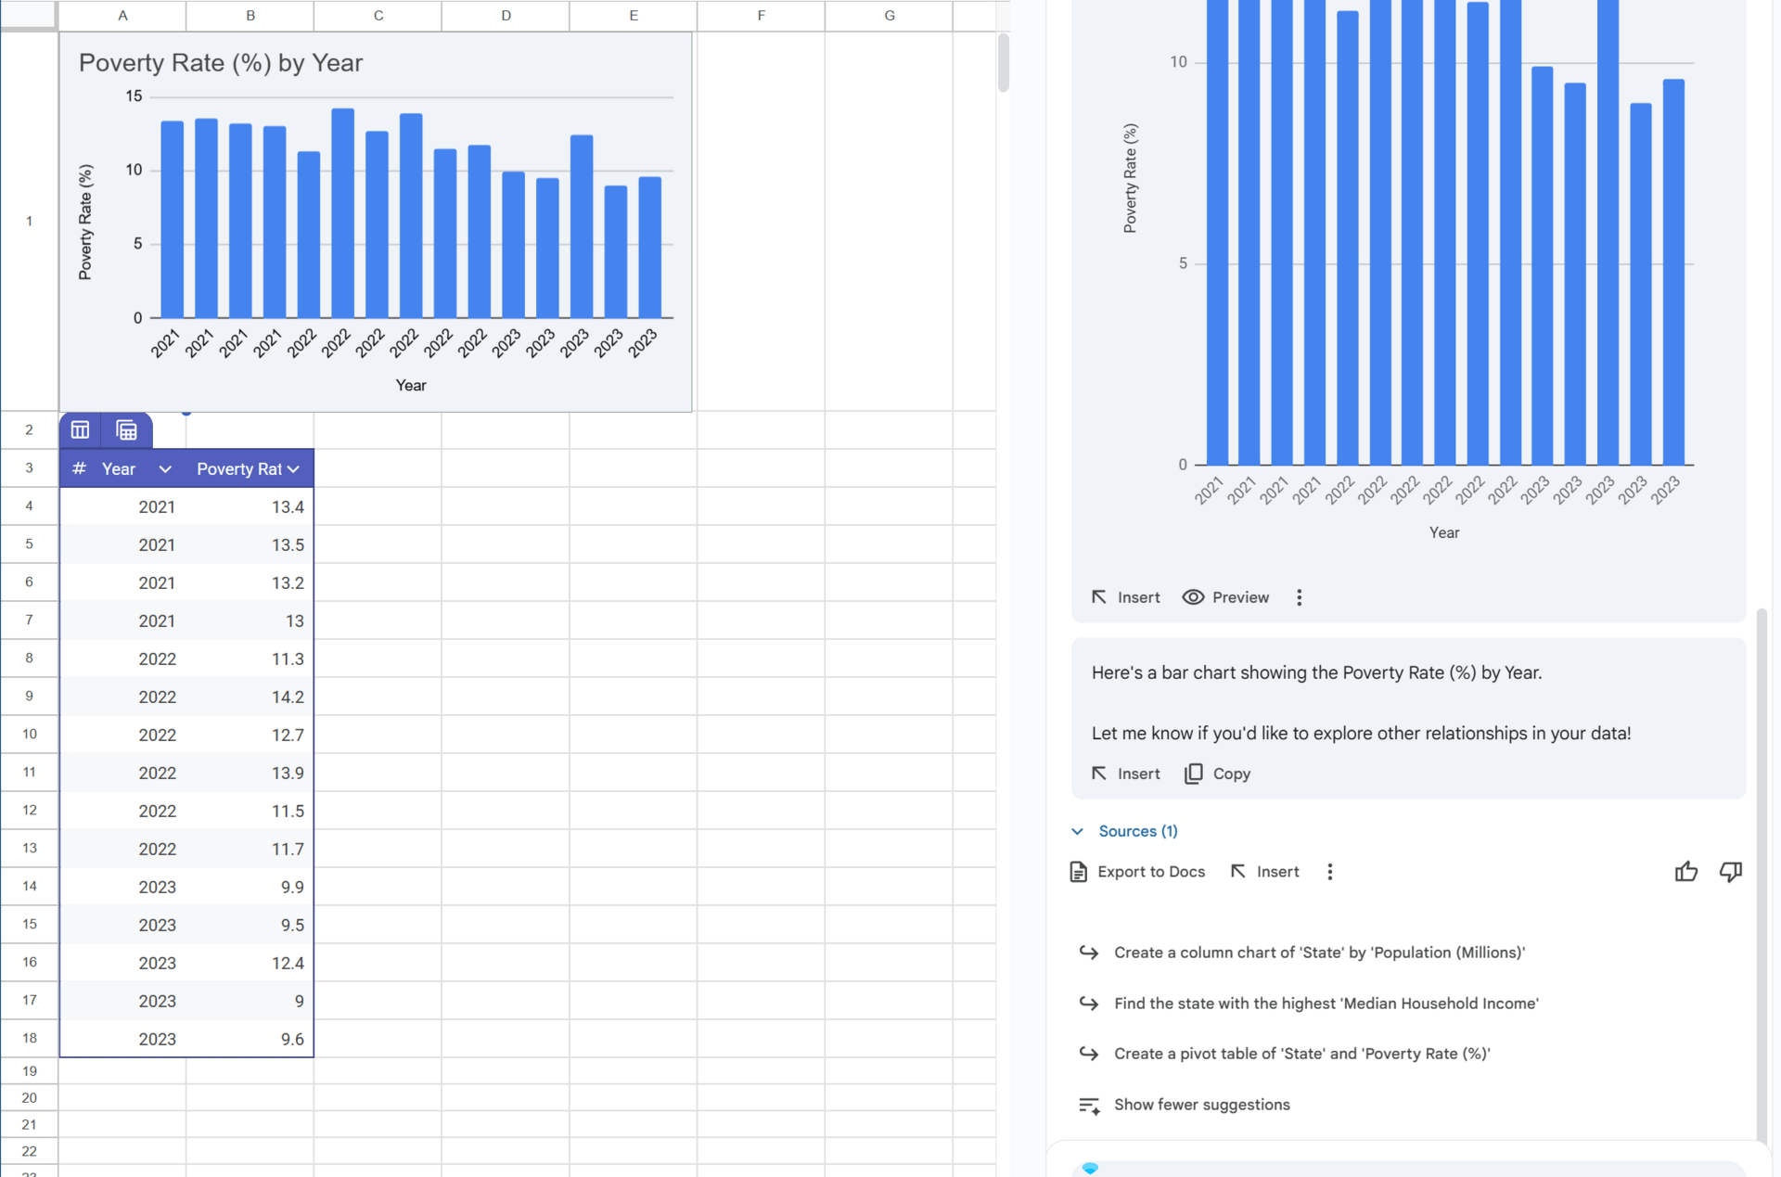1781x1177 pixels.
Task: Select cell with value 14.2
Action: [x=250, y=697]
